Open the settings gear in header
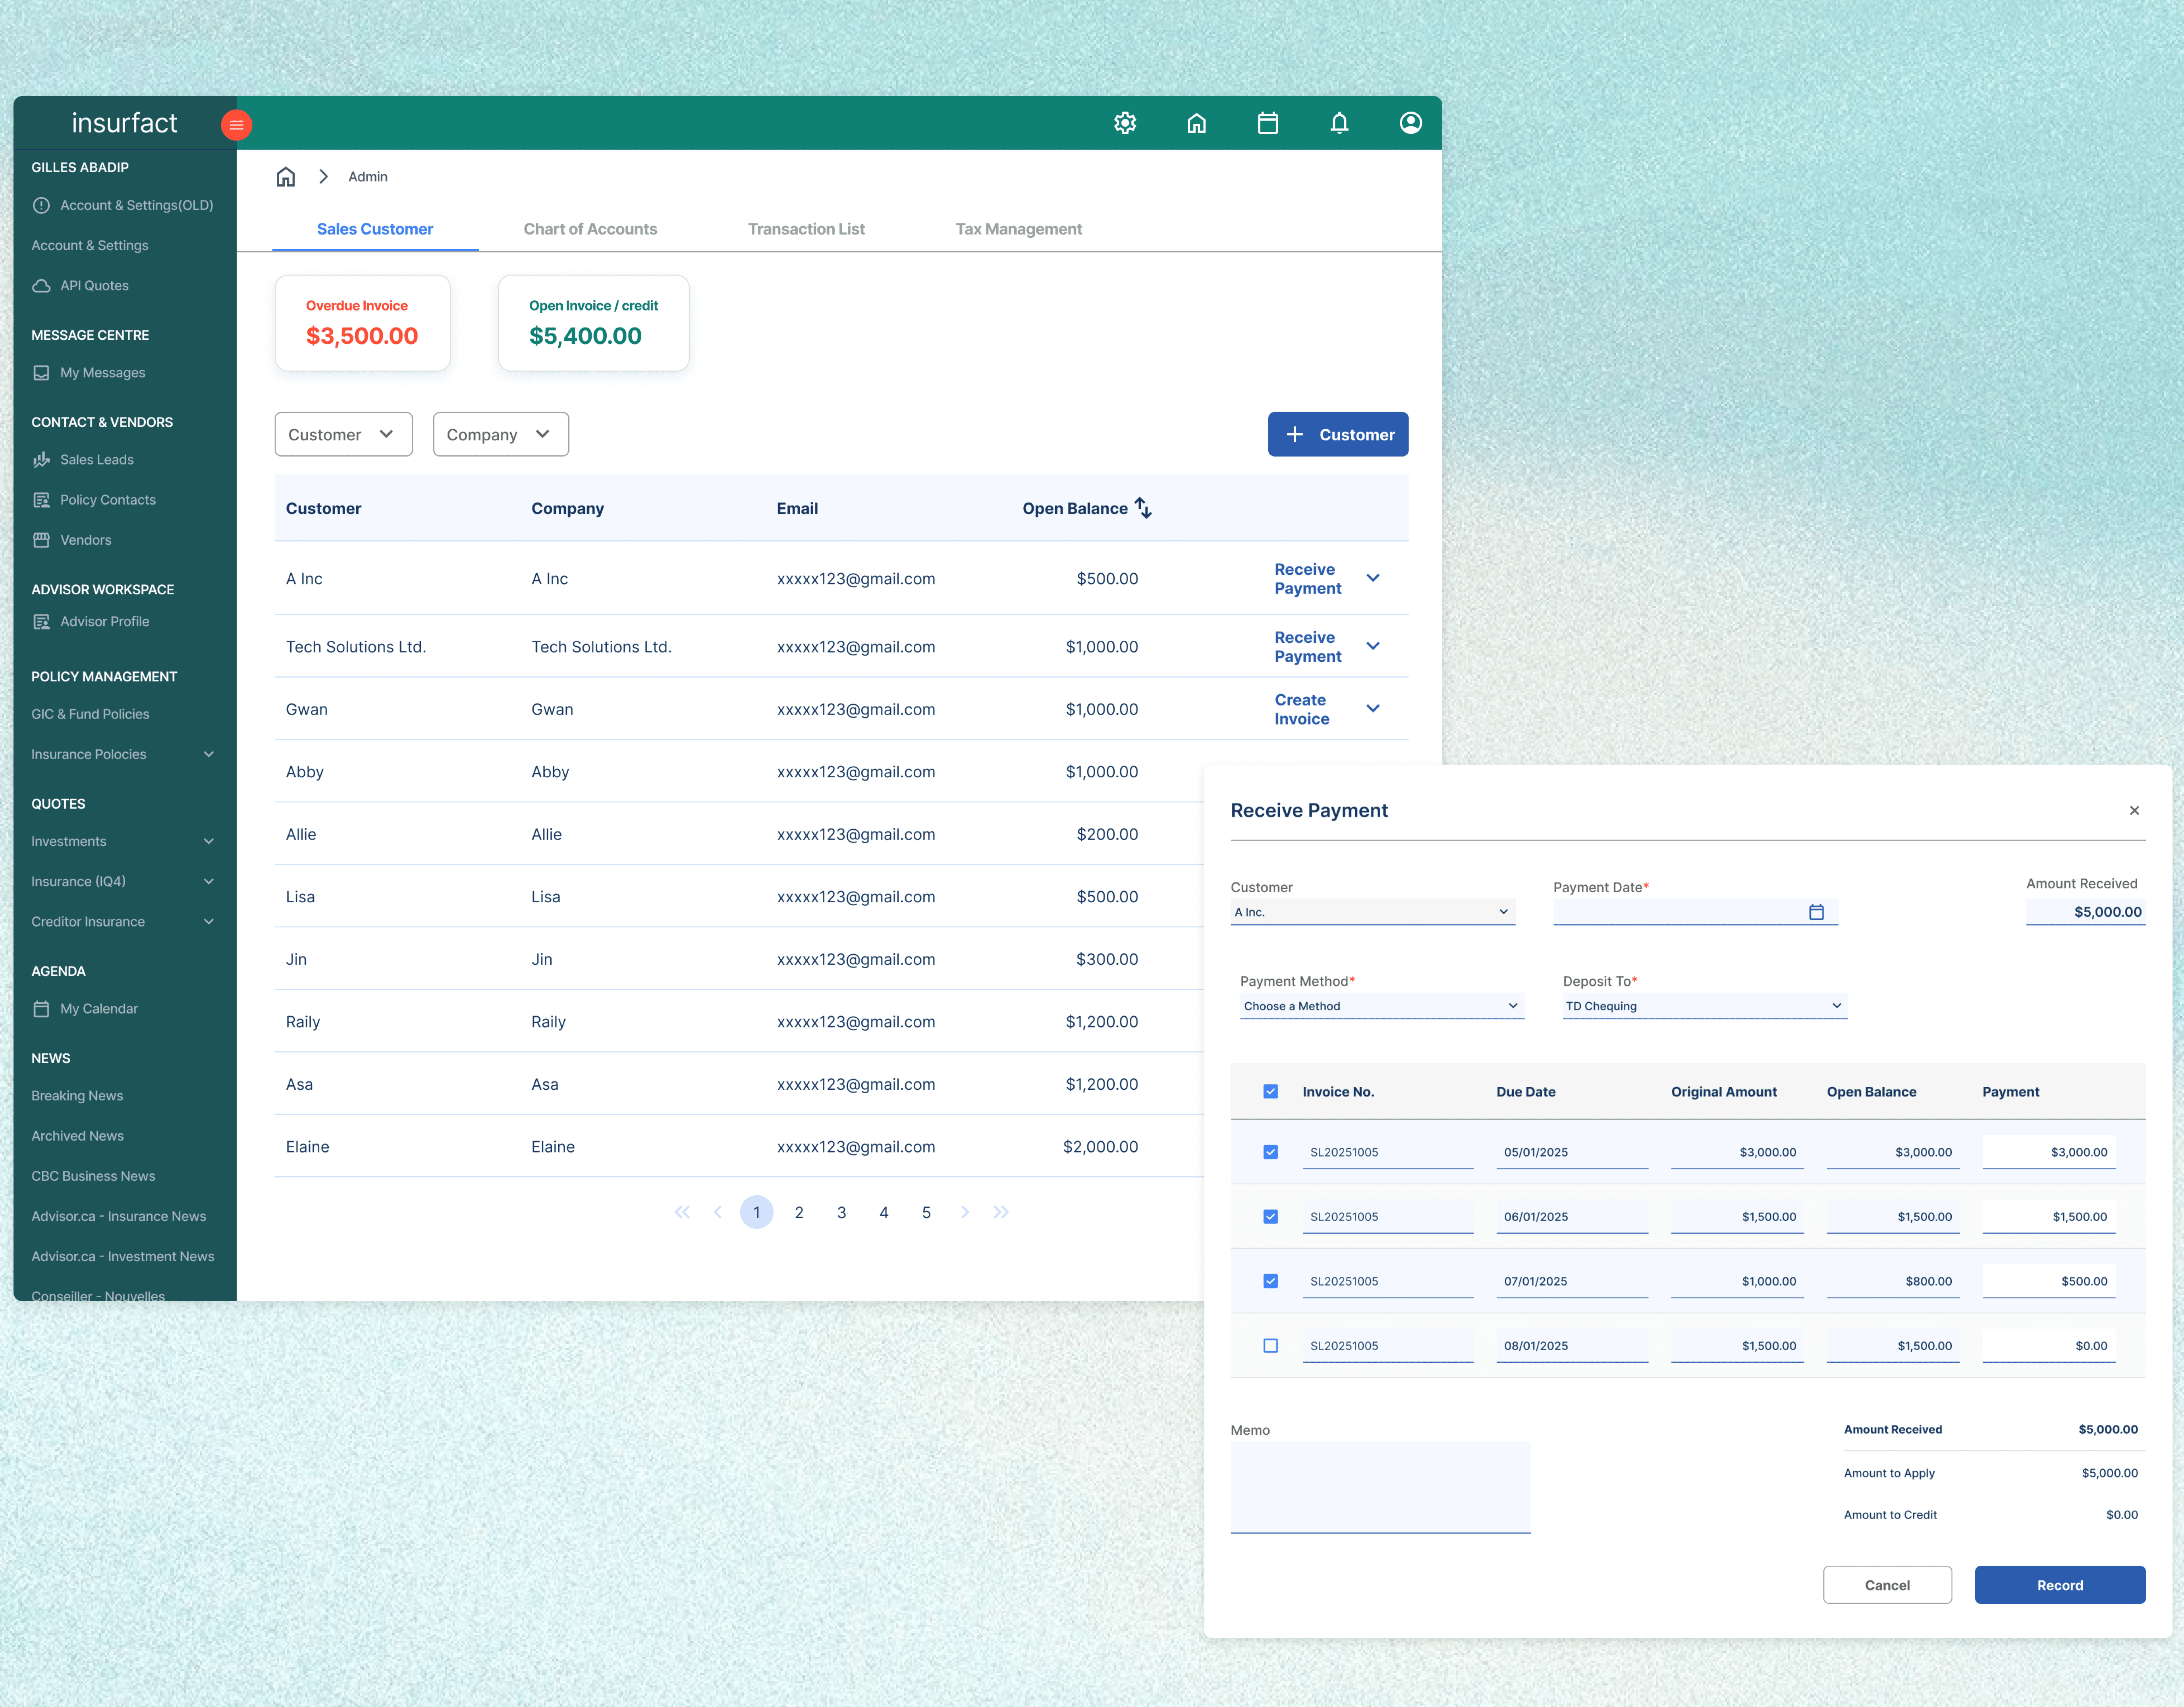Screen dimensions: 2184x1707 coord(1125,123)
